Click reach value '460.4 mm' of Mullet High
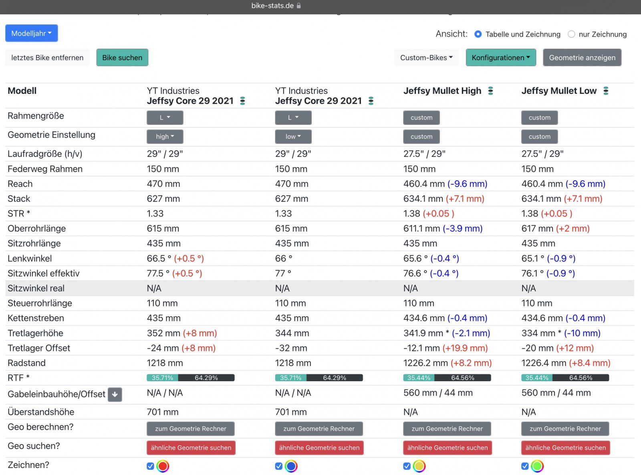The image size is (641, 475). pyautogui.click(x=424, y=184)
